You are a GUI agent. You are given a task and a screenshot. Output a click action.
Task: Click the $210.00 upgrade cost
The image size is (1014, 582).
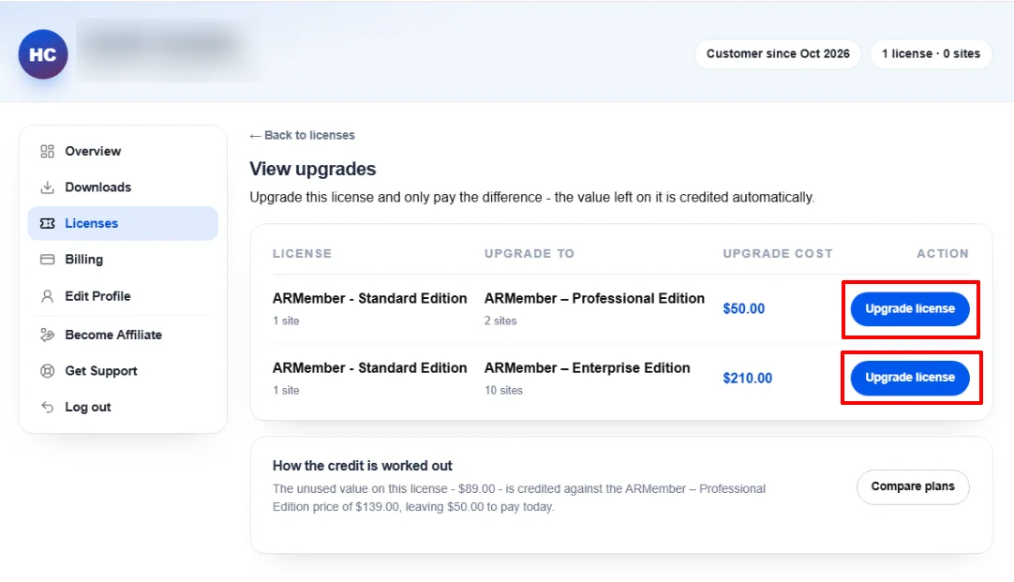pyautogui.click(x=748, y=379)
